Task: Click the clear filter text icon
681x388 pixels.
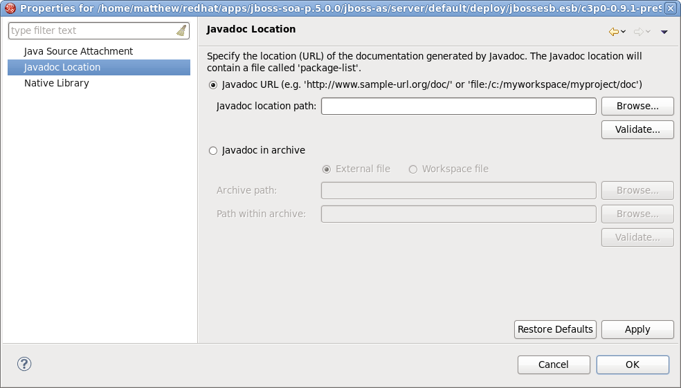Action: click(181, 30)
